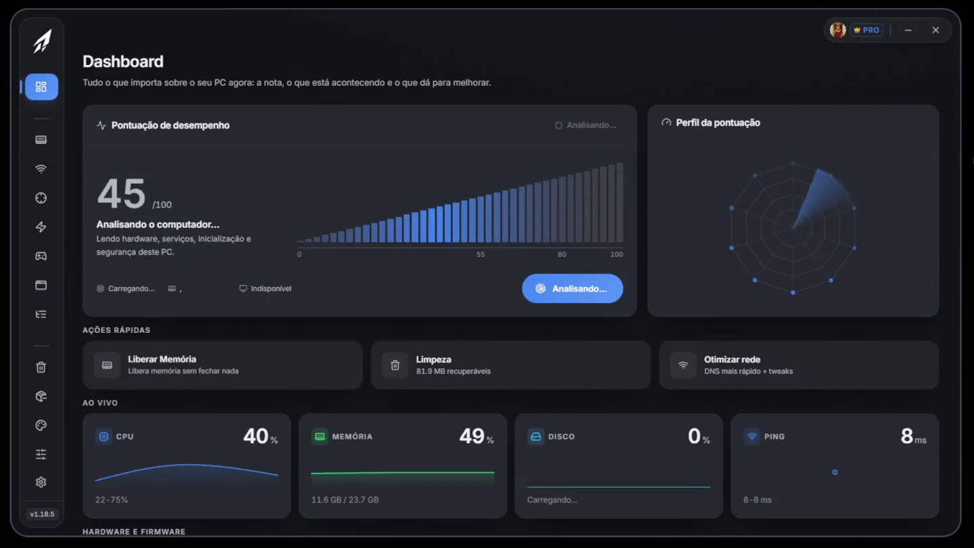
Task: Click the 8-8 ms ping range text
Action: point(758,500)
